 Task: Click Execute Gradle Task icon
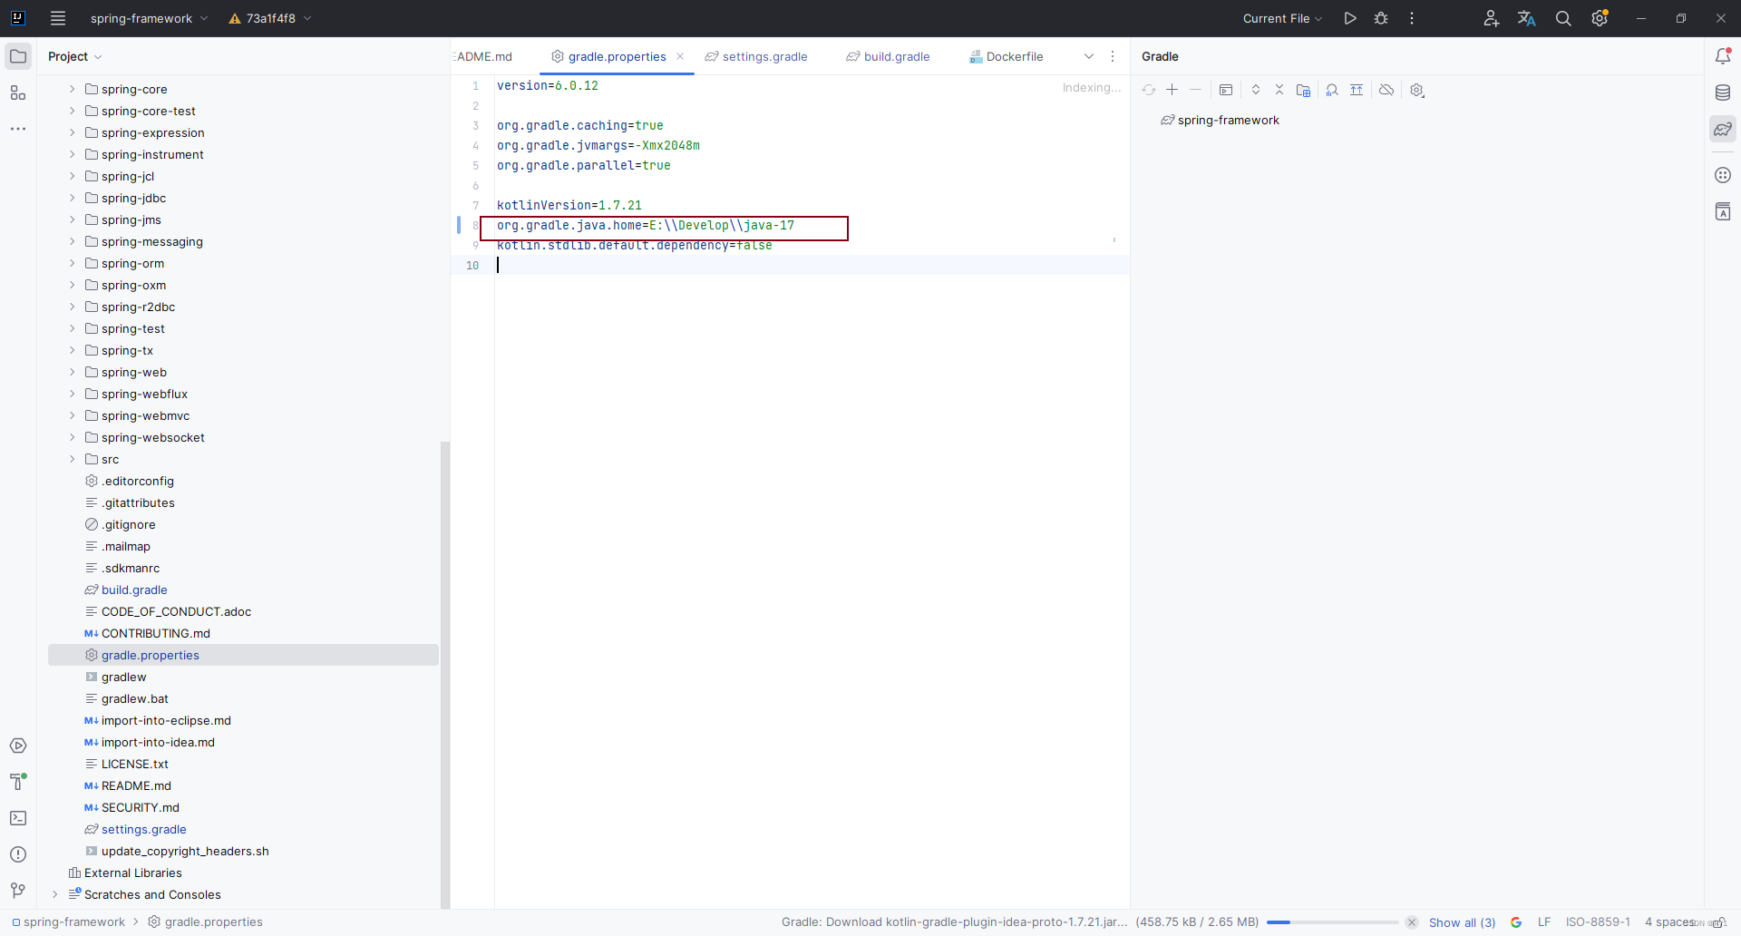tap(1226, 90)
